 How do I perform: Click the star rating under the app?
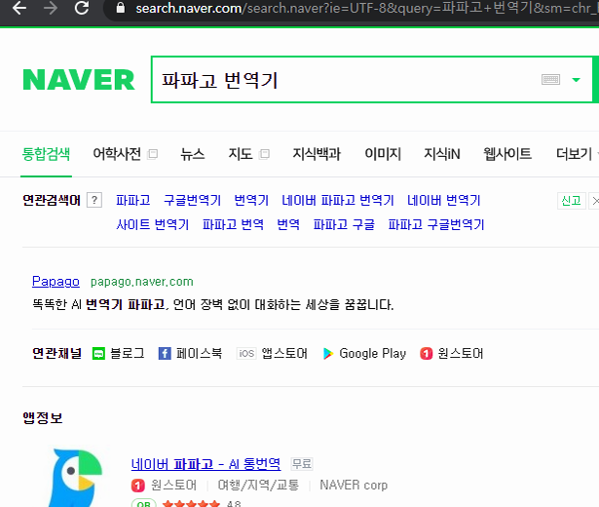(191, 503)
